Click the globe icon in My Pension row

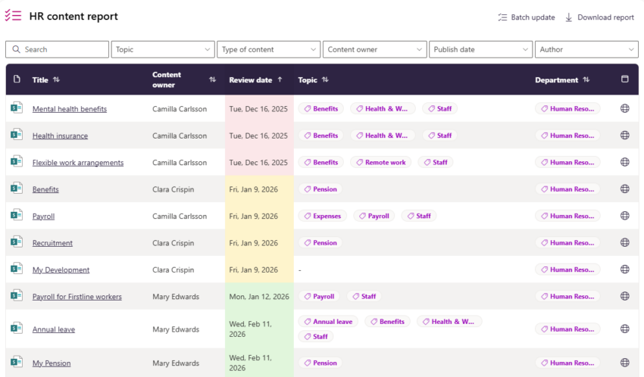(x=624, y=363)
